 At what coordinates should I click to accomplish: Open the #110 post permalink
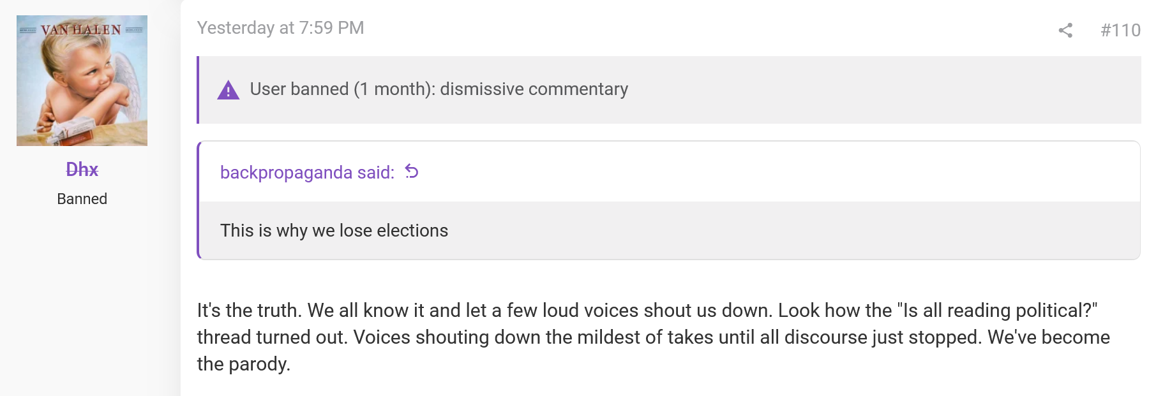(1120, 30)
